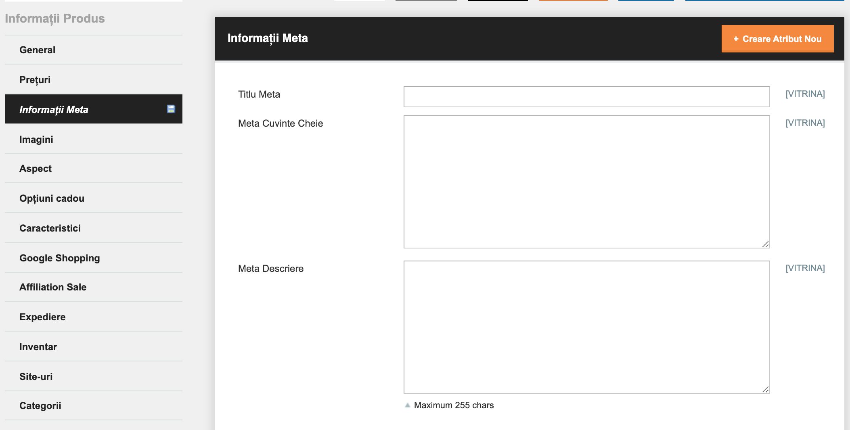The height and width of the screenshot is (430, 850).
Task: Click the resize handle of Meta Cuvinte Cheie textarea
Action: [x=765, y=244]
